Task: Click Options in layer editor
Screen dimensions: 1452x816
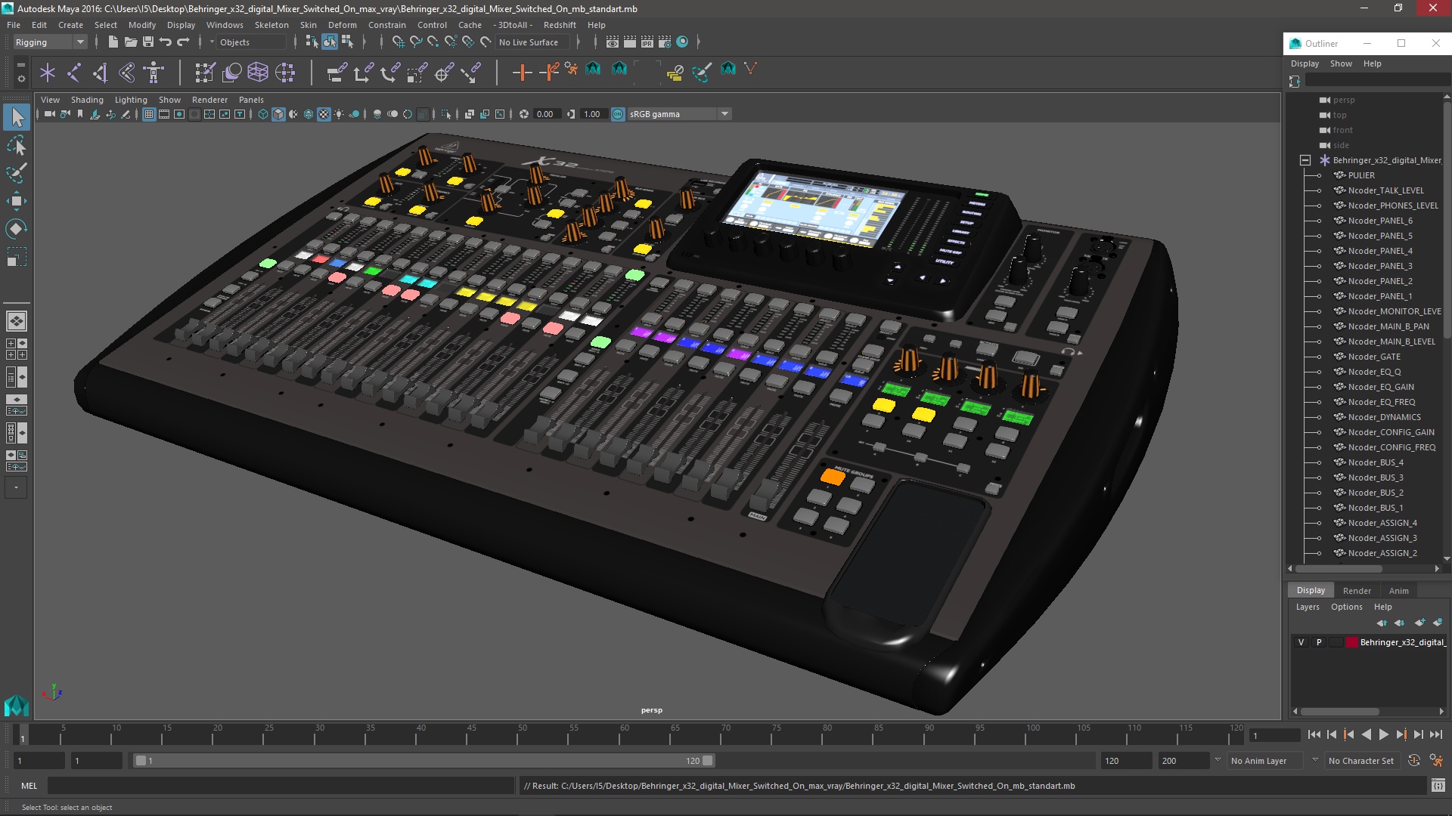Action: (x=1346, y=607)
